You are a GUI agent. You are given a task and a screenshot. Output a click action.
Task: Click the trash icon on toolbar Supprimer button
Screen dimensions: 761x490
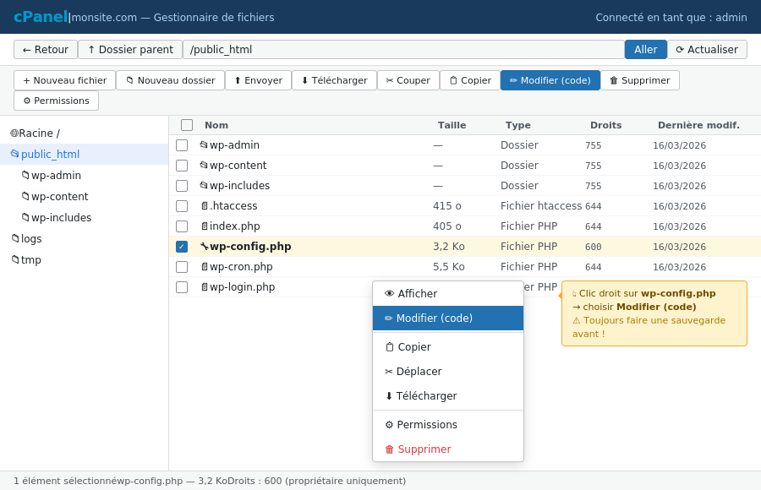point(614,80)
